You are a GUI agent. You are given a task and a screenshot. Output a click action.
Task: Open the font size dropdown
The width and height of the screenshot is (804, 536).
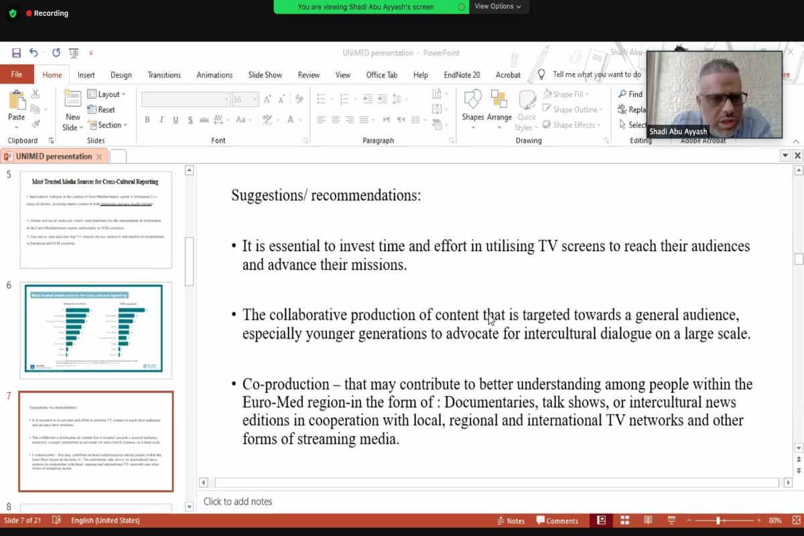(255, 100)
